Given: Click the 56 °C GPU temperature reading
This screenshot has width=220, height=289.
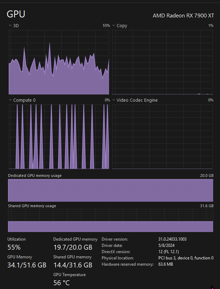Looking at the screenshot, I should click(62, 283).
